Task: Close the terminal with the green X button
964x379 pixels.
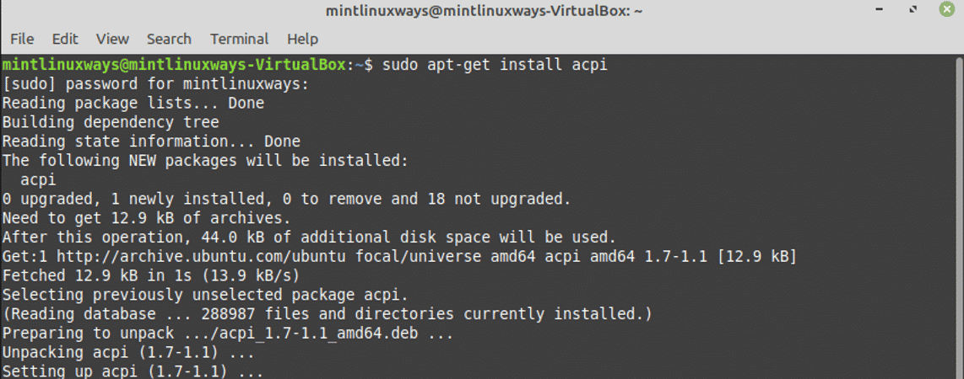Action: pyautogui.click(x=945, y=10)
